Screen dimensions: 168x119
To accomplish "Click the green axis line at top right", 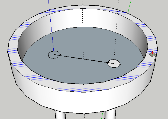I will click(129, 8).
